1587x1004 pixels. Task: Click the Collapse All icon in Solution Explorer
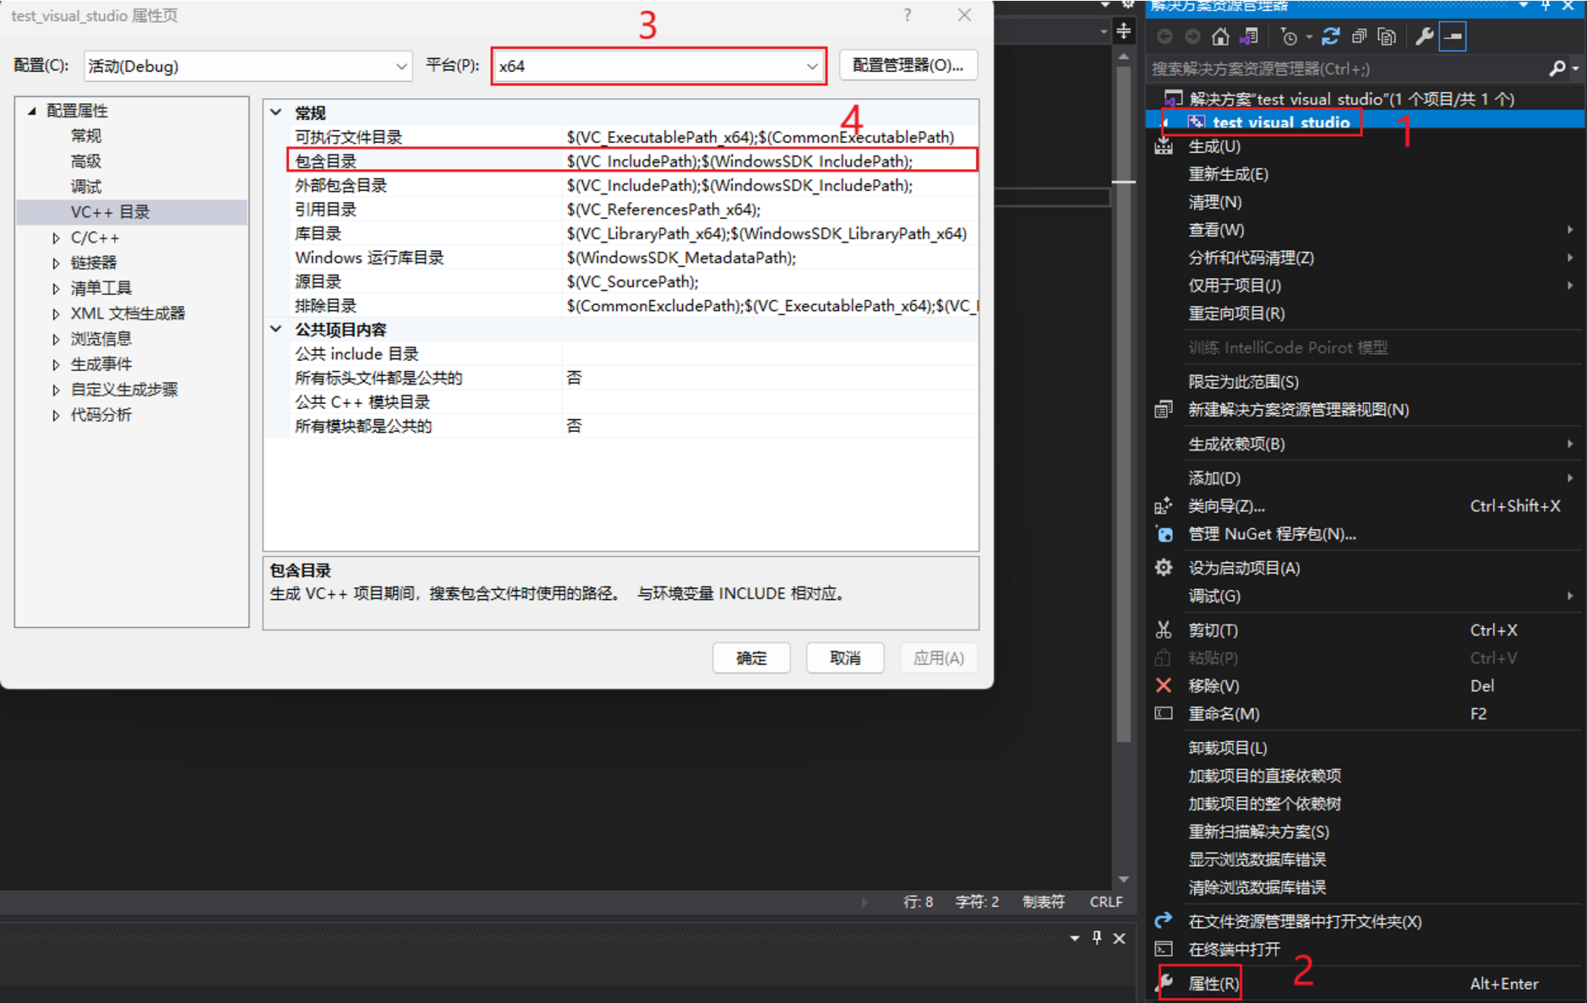click(x=1359, y=36)
